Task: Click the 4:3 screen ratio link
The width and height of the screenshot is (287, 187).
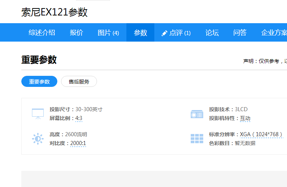Action: [79, 118]
